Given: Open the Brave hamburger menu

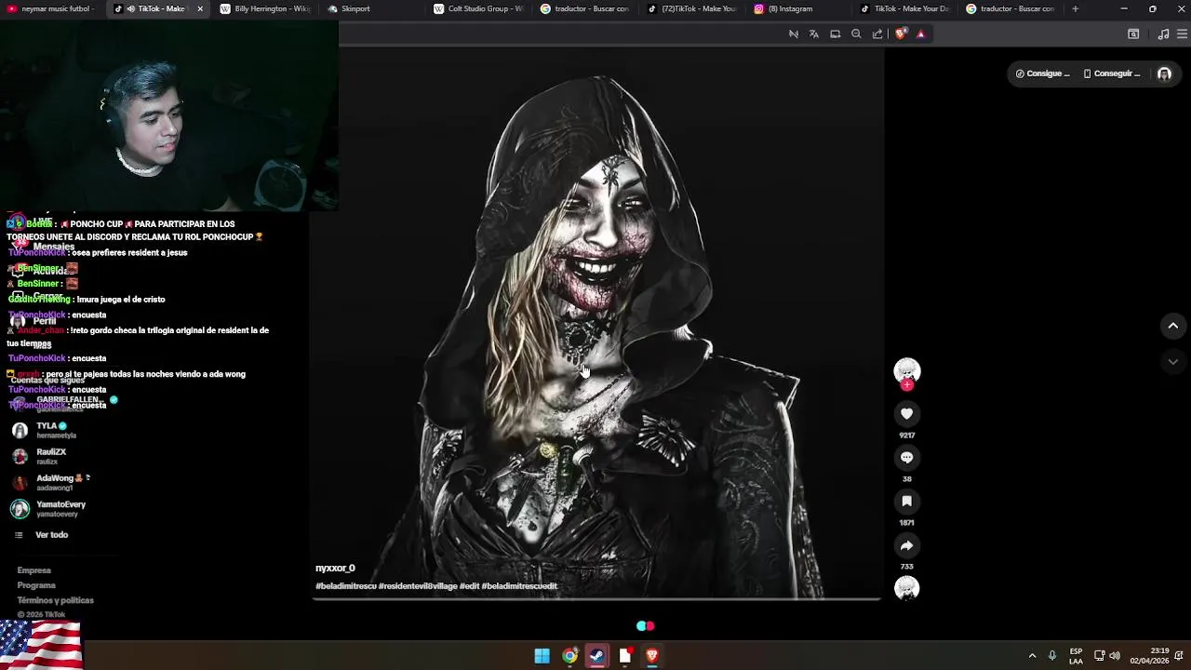Looking at the screenshot, I should click(1184, 33).
